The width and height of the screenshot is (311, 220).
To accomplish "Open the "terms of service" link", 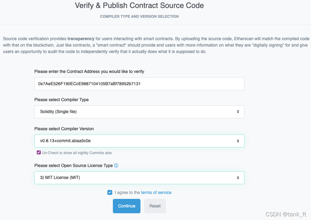I will coord(156,192).
